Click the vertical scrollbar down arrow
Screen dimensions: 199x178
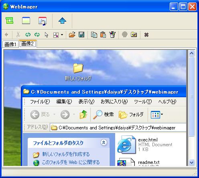tap(191, 163)
